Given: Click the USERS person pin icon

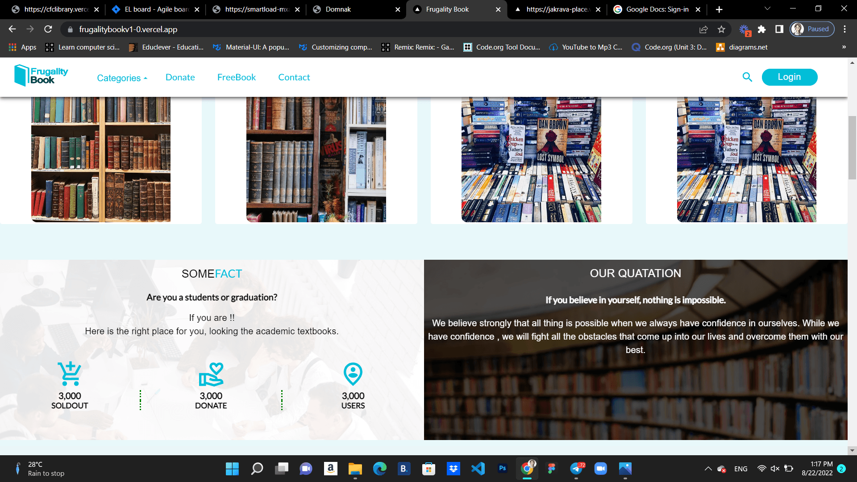Looking at the screenshot, I should 353,374.
